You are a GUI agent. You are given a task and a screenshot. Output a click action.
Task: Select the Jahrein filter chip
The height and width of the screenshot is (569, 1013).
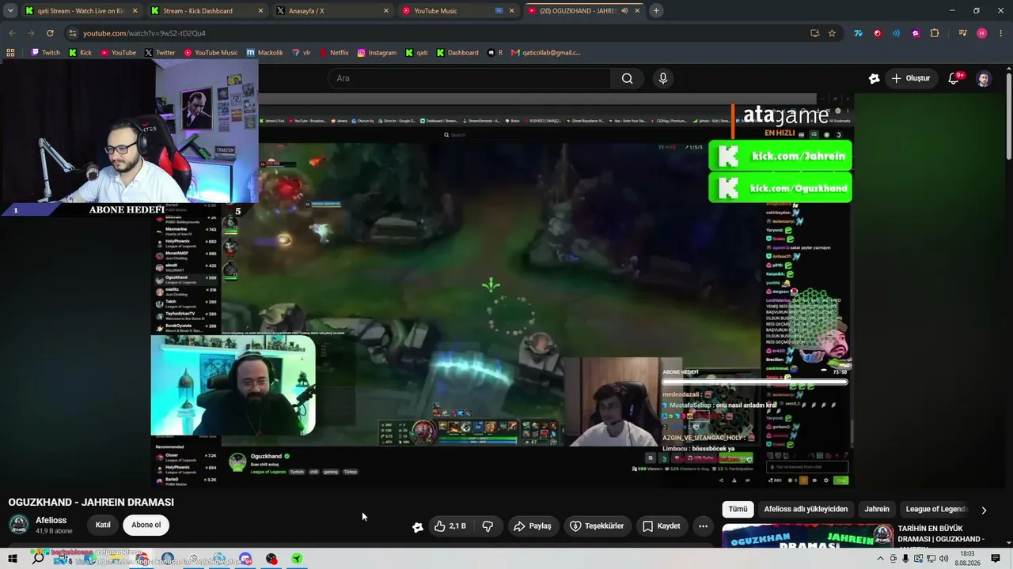pyautogui.click(x=877, y=510)
